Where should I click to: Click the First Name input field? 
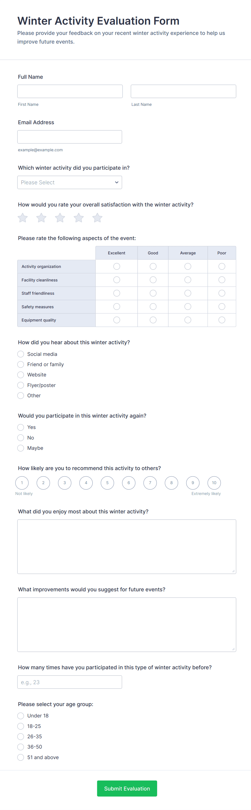tap(70, 91)
